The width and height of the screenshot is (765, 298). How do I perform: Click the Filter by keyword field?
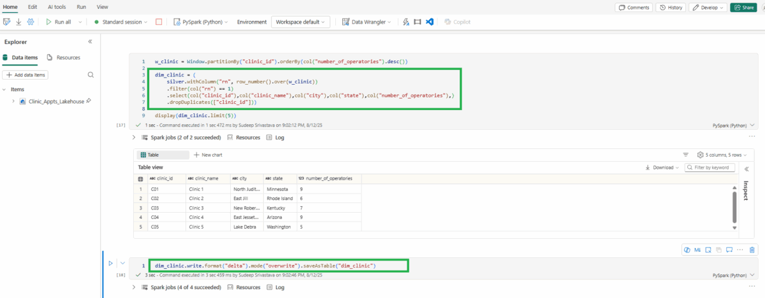coord(713,167)
